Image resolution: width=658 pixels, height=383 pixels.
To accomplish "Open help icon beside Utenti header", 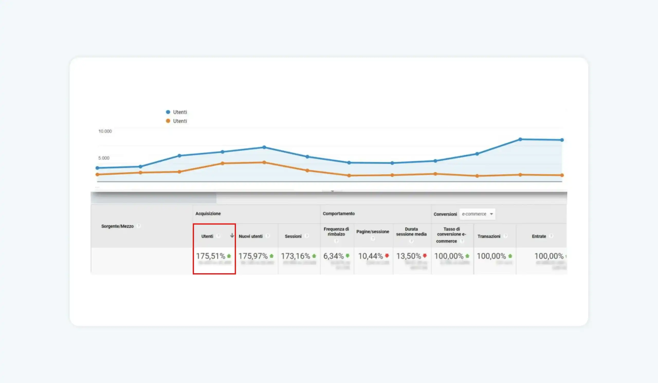I will 218,236.
